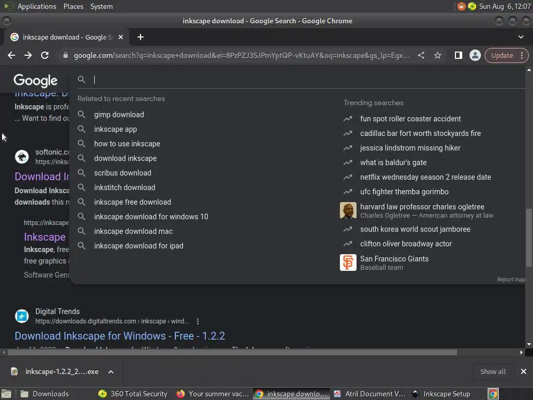Click the vertical page scrollbar
Viewport: 533px width, 400px height.
[529, 238]
